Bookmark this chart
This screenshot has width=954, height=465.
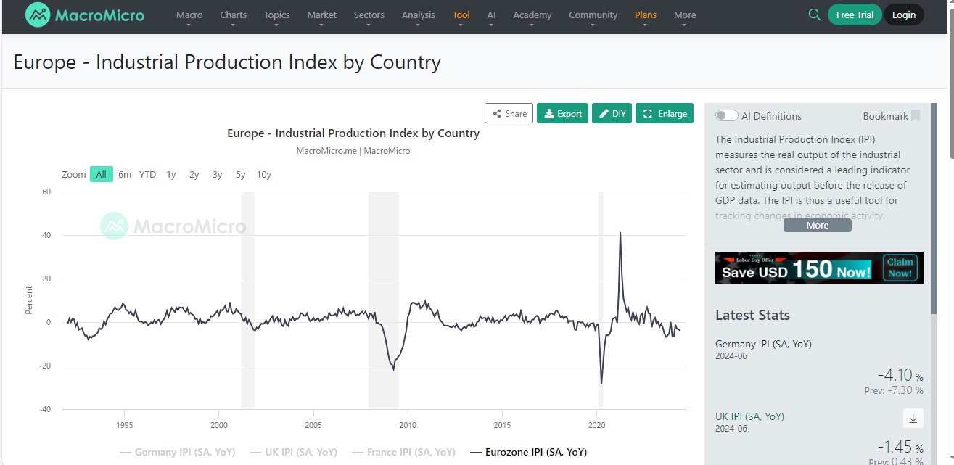point(916,116)
